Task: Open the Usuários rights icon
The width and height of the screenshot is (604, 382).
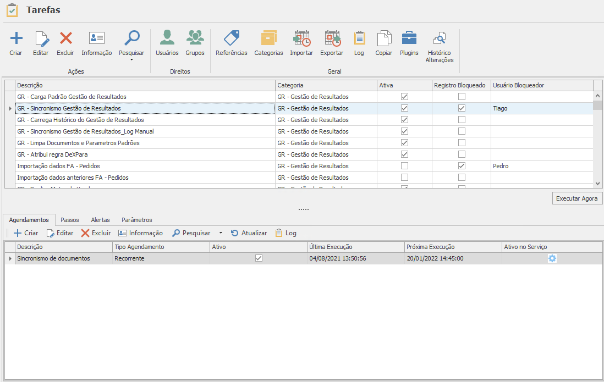Action: click(167, 38)
